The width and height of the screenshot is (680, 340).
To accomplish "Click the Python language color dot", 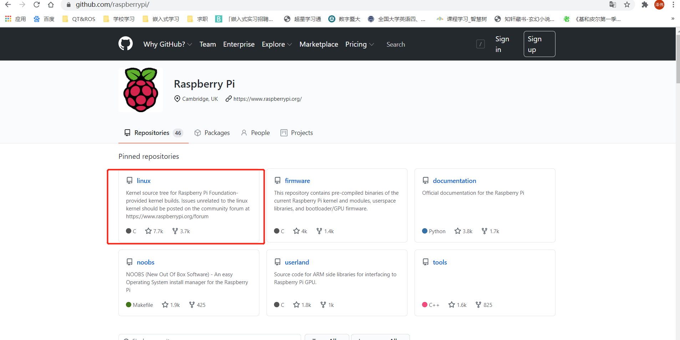I will point(425,231).
